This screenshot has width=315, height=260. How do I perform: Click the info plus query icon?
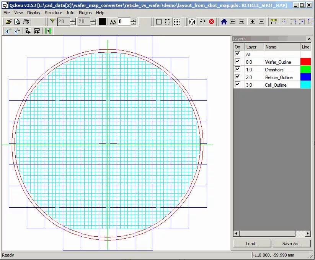8,31
